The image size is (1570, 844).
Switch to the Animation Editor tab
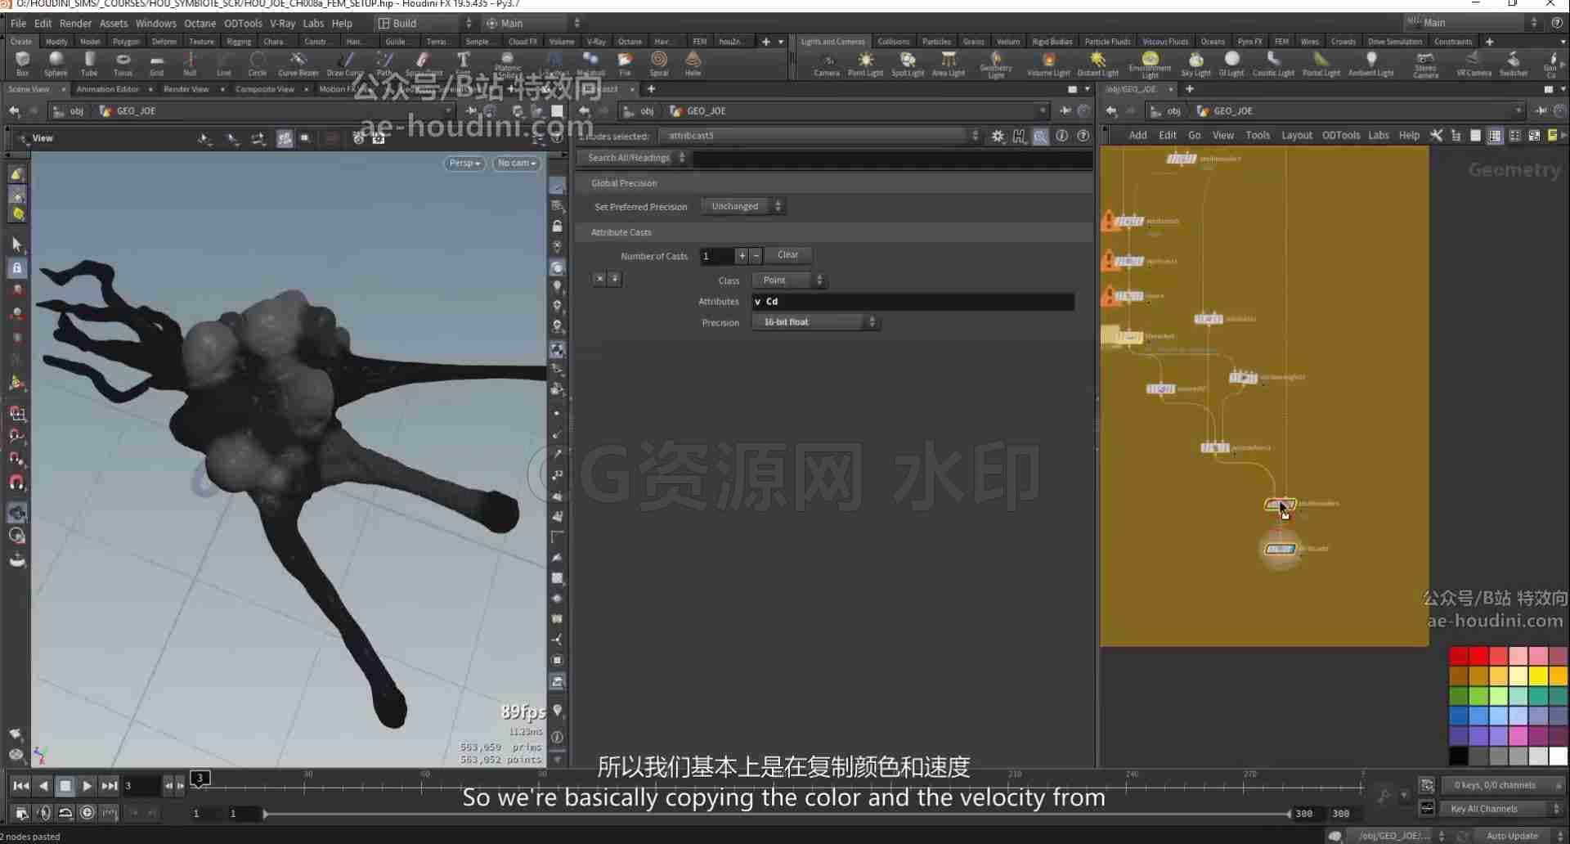point(108,89)
